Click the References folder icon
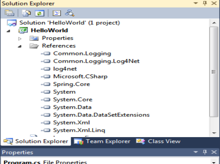Screen dimensions: 220x164 [34, 46]
